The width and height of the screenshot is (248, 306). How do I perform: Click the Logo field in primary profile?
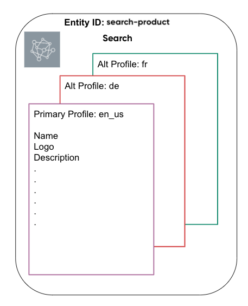[44, 146]
